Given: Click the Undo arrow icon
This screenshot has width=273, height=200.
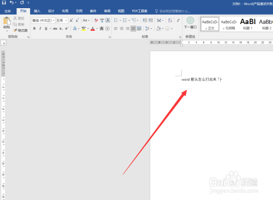Looking at the screenshot, I should point(12,3).
